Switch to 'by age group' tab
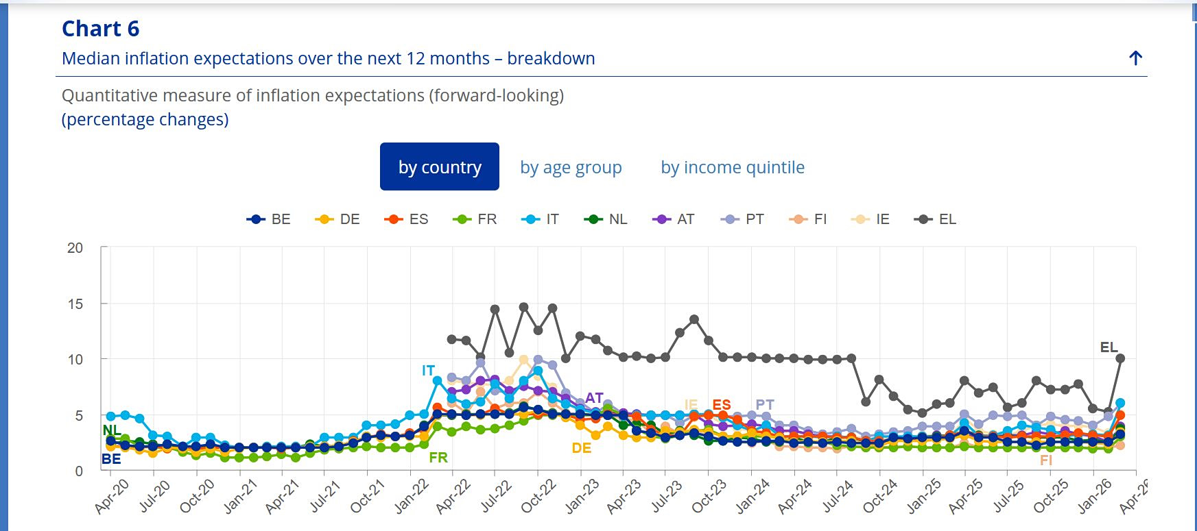The image size is (1197, 531). click(571, 167)
